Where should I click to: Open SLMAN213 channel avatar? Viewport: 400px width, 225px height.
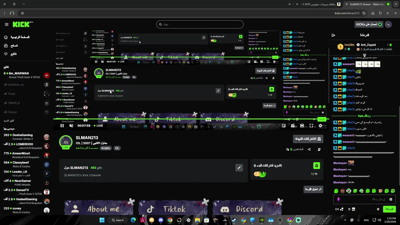click(66, 142)
